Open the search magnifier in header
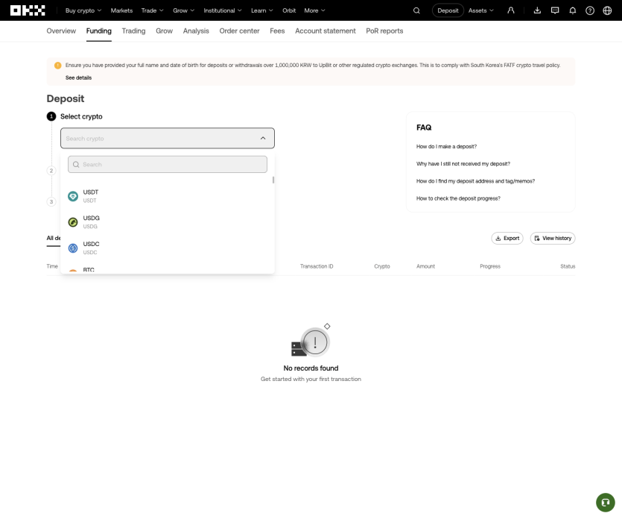 click(416, 10)
